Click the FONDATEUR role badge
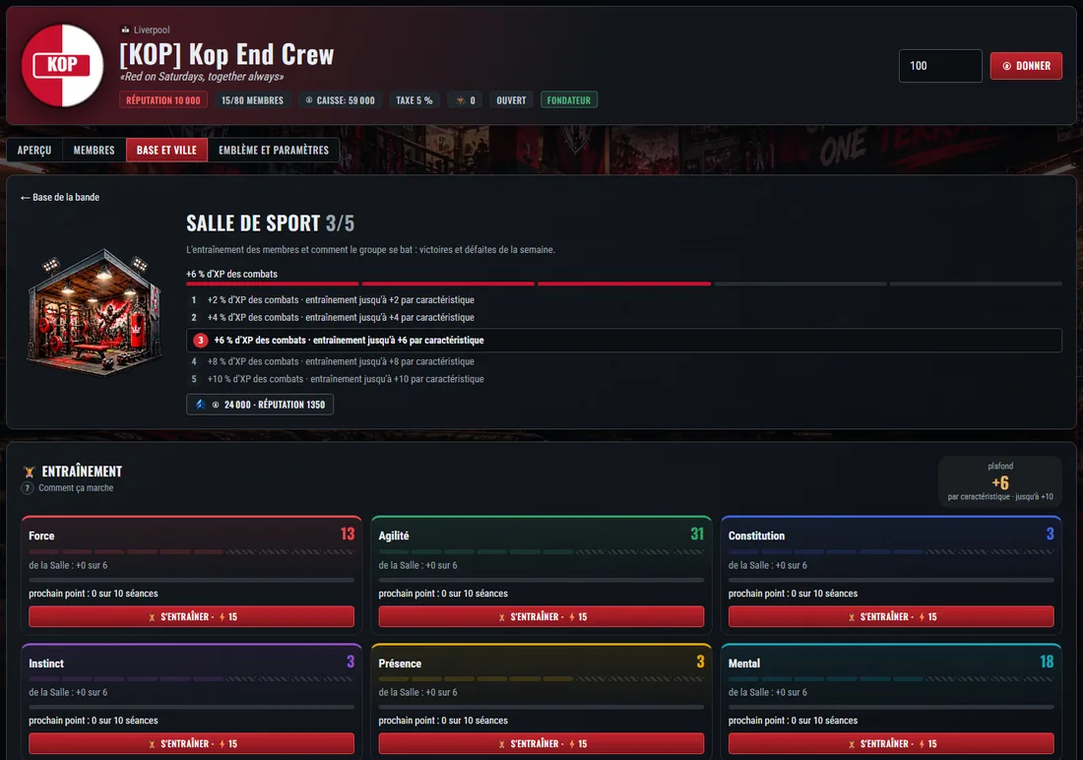 pos(569,100)
